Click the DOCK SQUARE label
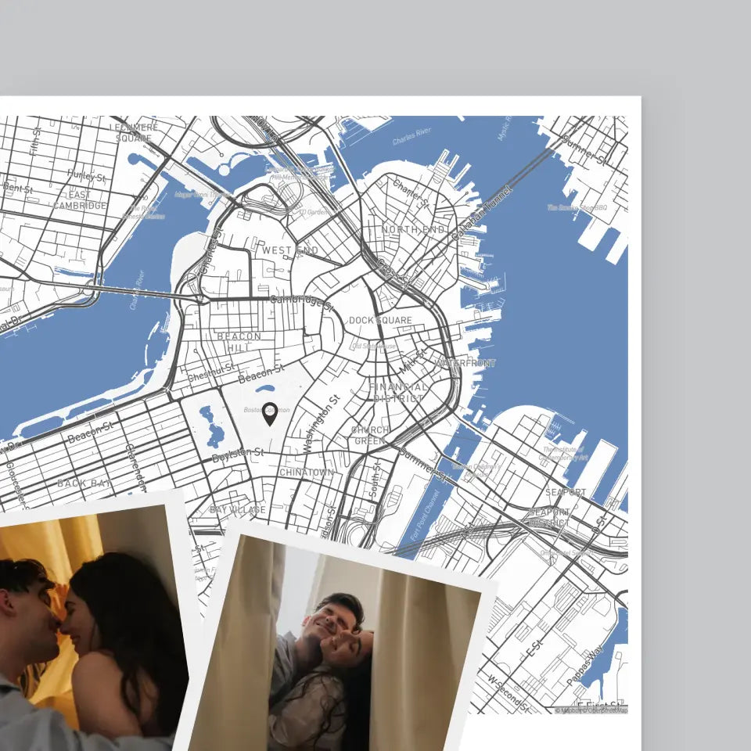 380,320
